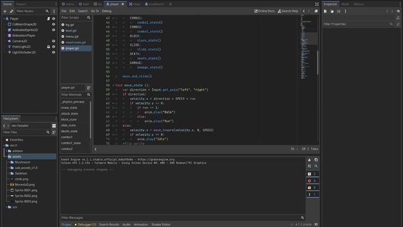
Task: Collapse duplicate messages in output
Action: tap(309, 166)
